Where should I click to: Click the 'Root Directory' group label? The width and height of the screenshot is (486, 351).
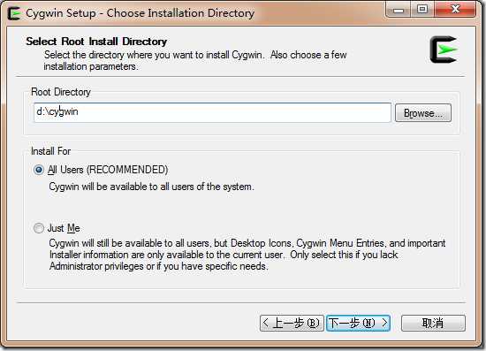61,92
